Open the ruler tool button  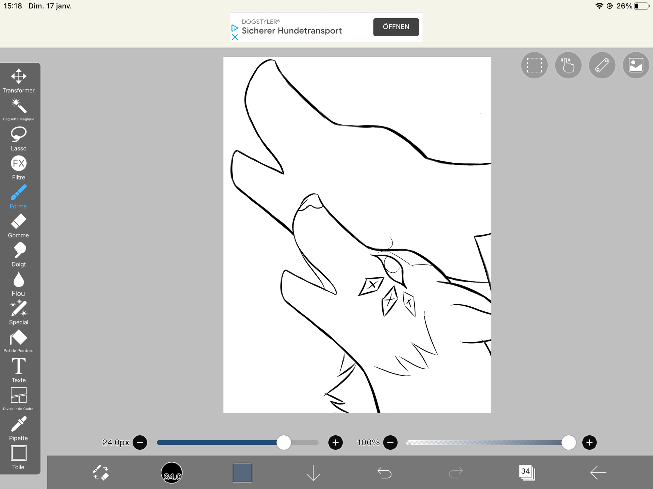click(602, 65)
